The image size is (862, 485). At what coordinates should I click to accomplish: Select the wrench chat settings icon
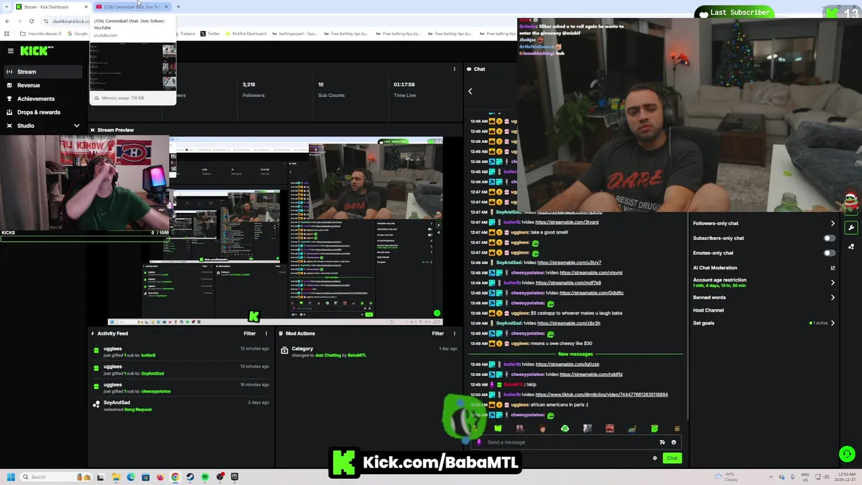point(851,228)
